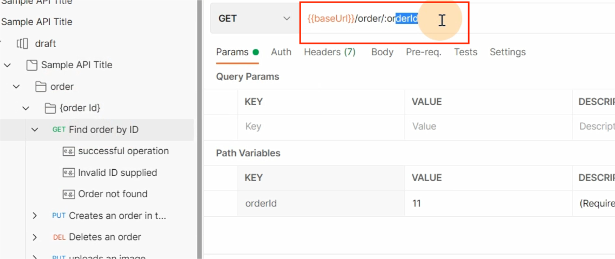Open the Pre-req. tab
The image size is (615, 259).
pos(424,52)
